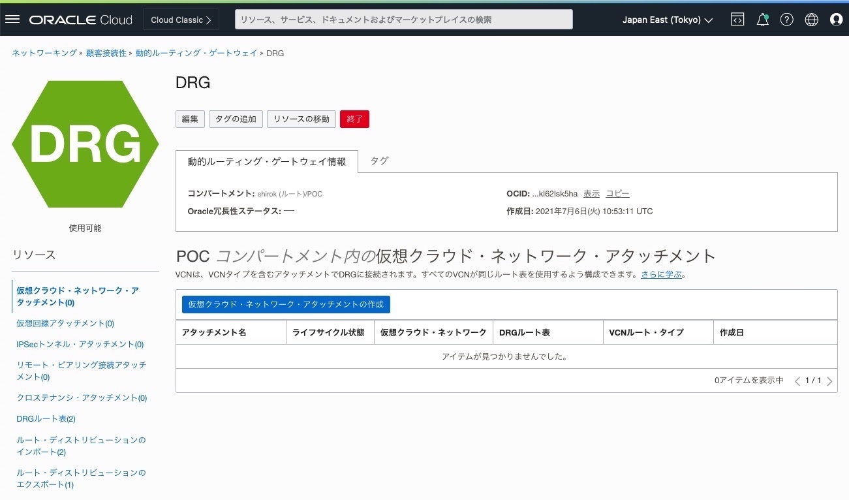Open ネットワーキング breadcrumb link
849x500 pixels.
pos(44,53)
